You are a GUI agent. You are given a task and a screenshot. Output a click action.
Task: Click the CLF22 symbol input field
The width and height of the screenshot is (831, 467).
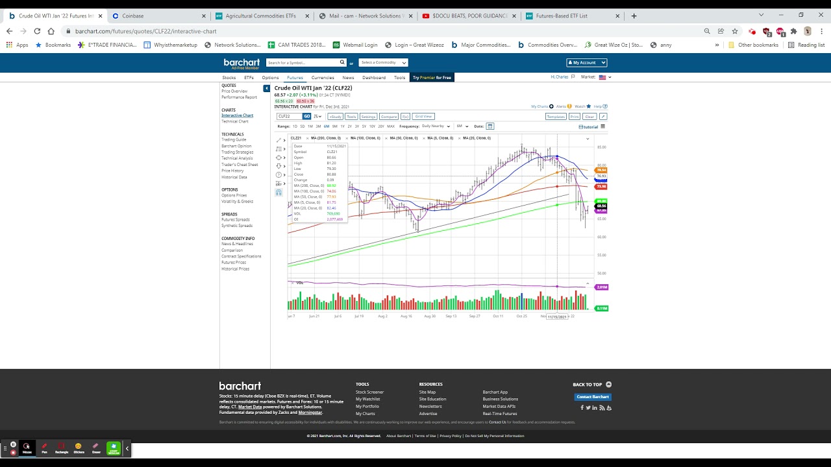(x=290, y=117)
